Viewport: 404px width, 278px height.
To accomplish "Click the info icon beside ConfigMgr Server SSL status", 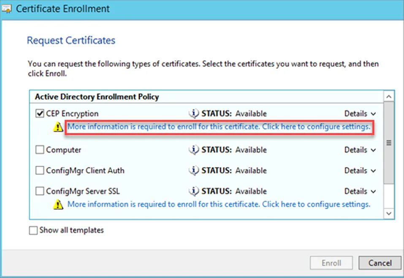I will pos(194,191).
